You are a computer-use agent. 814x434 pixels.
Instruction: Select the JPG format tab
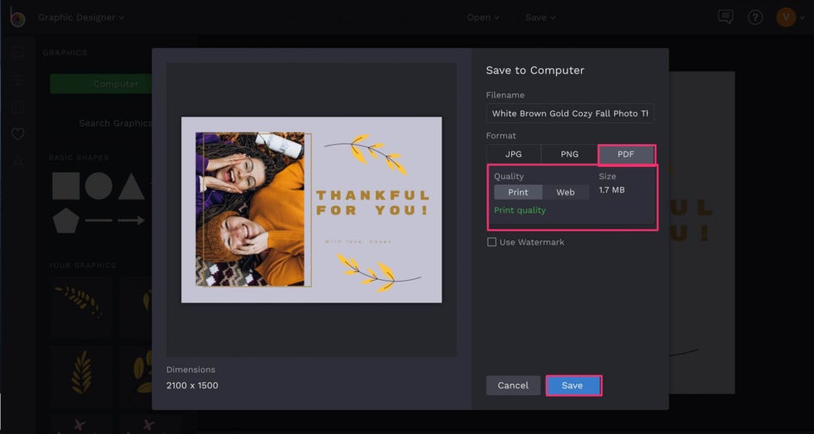coord(513,154)
